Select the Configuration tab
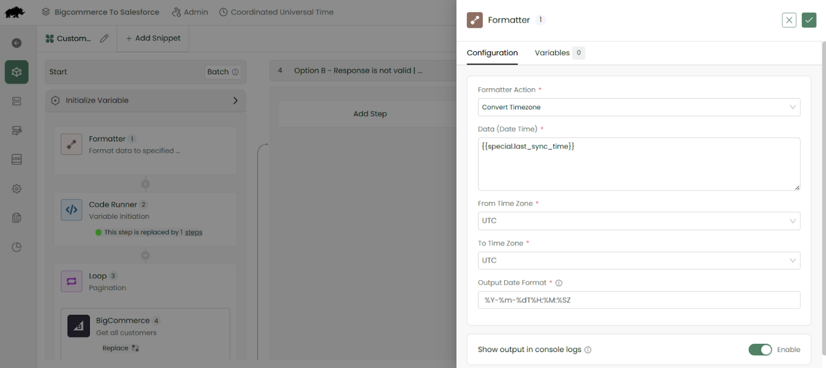 pyautogui.click(x=492, y=53)
